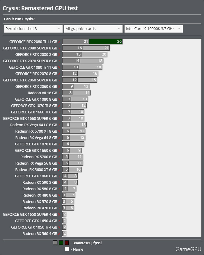Click red X beside GEFORCE GTX 1660 SUPER 6 GB
The width and height of the screenshot is (204, 255).
click(59, 119)
